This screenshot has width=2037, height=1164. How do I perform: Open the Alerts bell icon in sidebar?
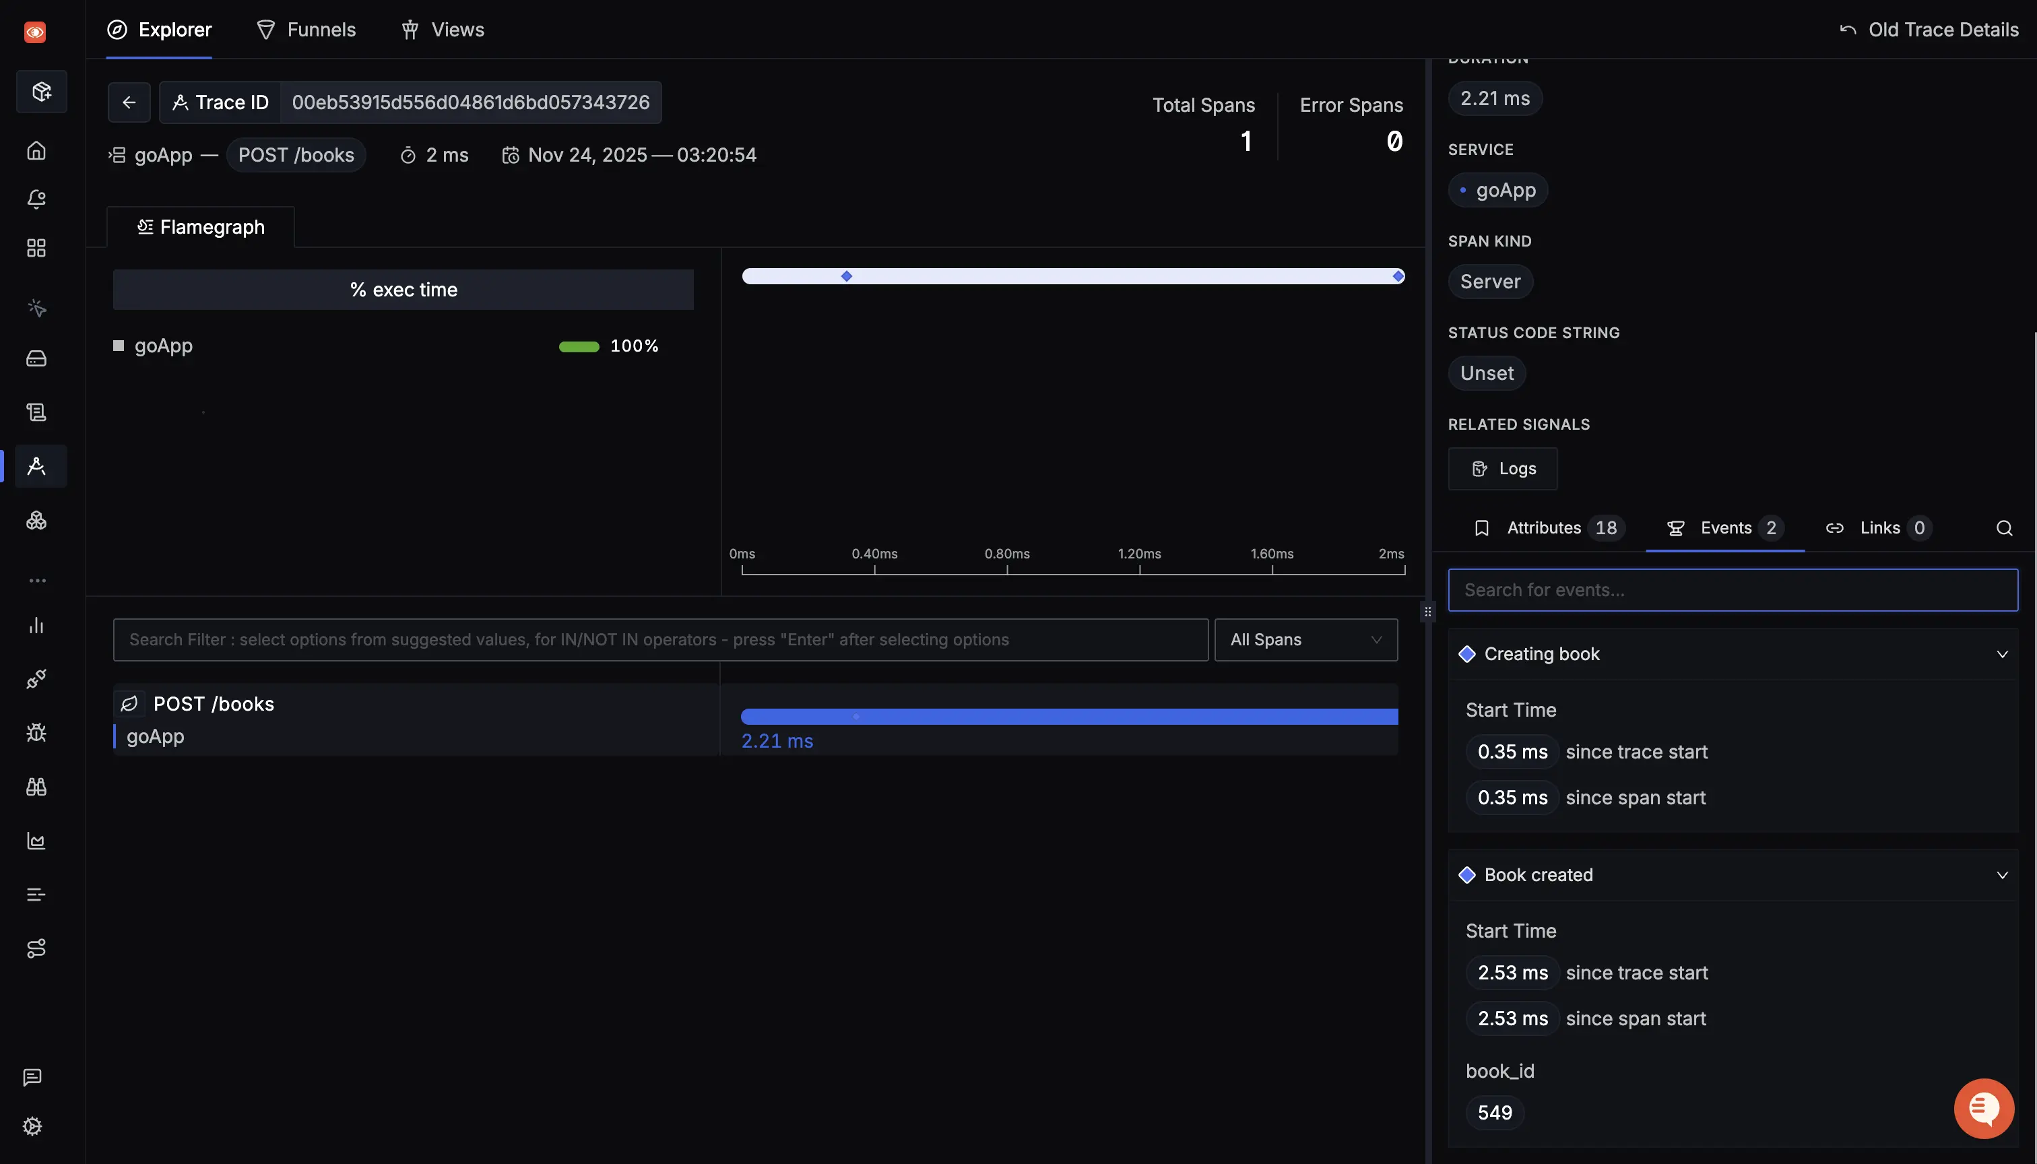coord(36,199)
